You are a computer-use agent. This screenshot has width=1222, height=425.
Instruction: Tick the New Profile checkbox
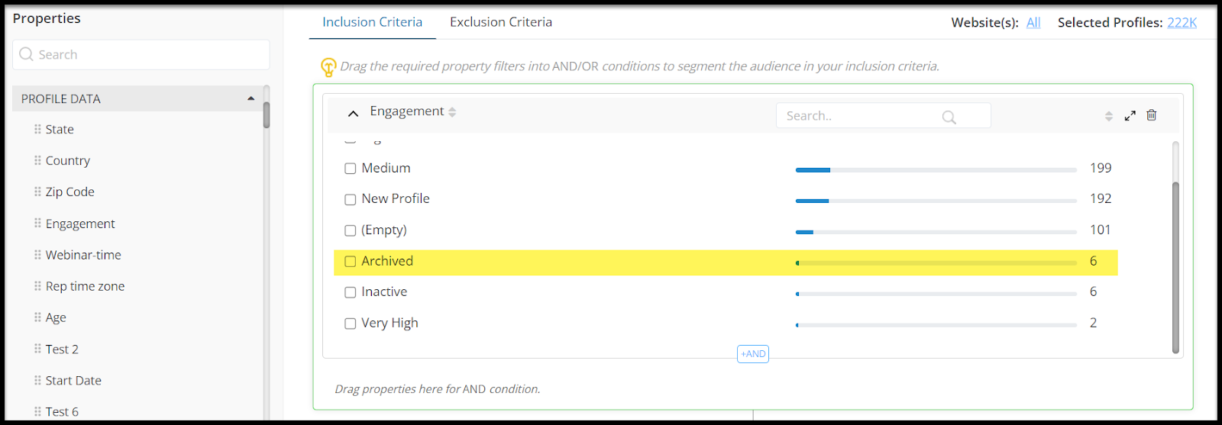(351, 199)
